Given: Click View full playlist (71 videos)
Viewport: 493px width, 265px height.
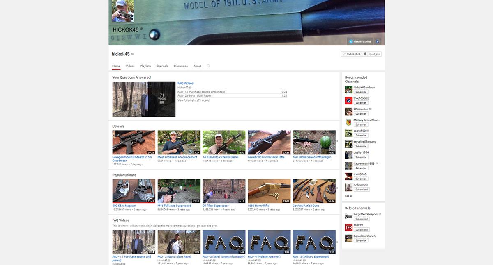Looking at the screenshot, I should [194, 100].
